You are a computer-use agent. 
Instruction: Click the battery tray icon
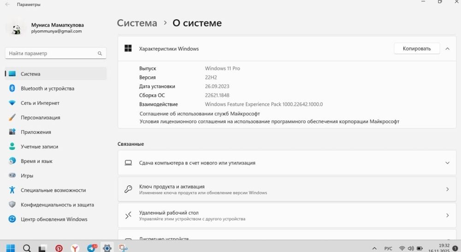420,248
